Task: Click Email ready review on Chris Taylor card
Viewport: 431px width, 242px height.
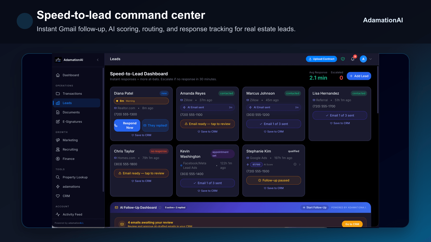Action: click(x=141, y=173)
